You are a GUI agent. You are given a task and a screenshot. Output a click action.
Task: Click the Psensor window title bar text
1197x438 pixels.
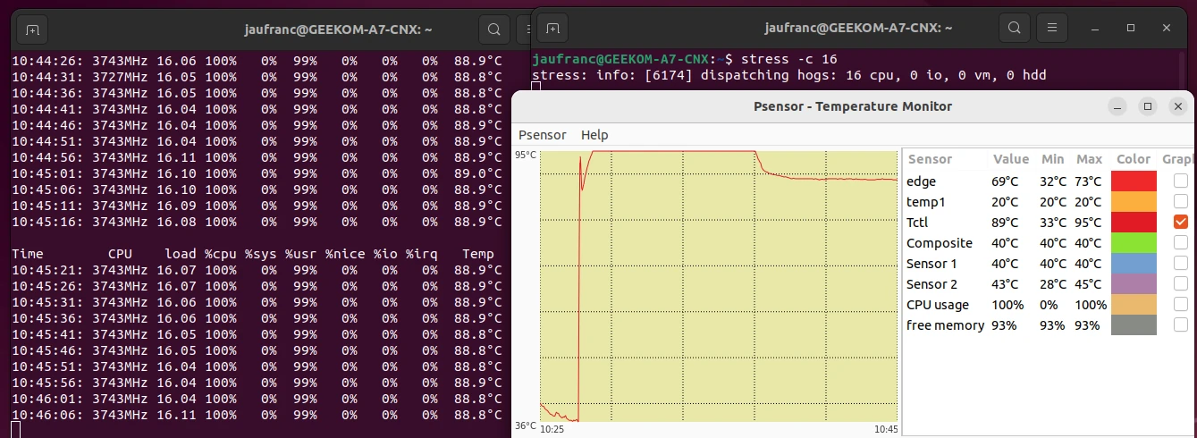coord(853,106)
